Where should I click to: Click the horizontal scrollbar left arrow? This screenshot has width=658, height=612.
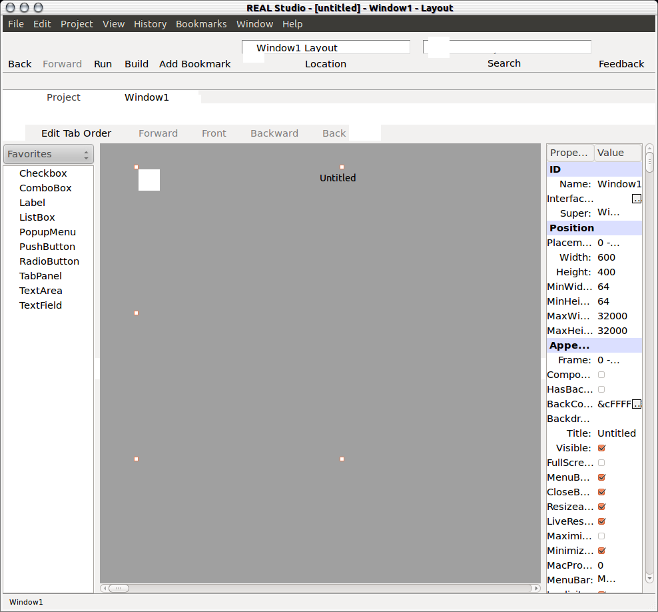click(105, 589)
